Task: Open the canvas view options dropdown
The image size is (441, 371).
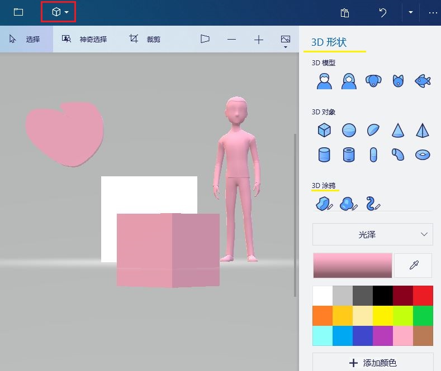Action: tap(286, 41)
